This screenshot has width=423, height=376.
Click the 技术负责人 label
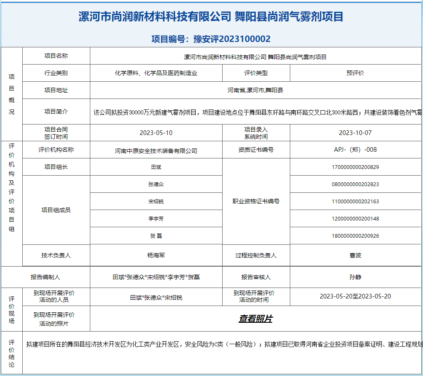point(56,255)
